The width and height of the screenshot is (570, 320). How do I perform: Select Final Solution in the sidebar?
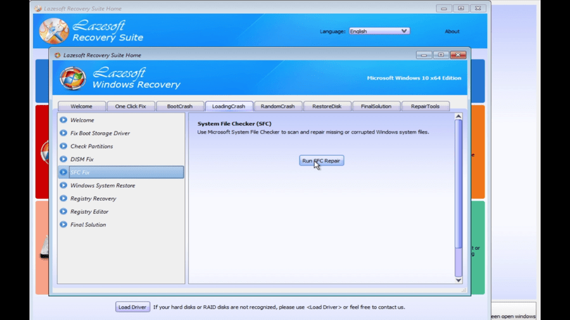tap(121, 225)
